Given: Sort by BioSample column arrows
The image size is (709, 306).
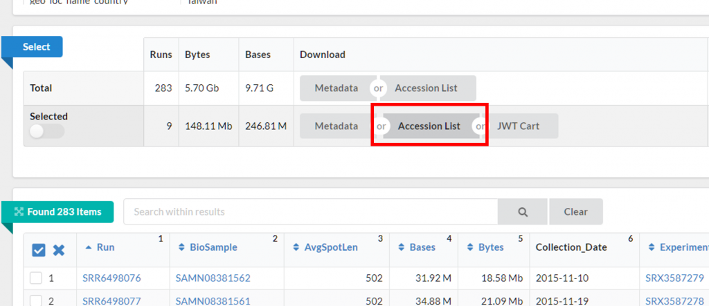Looking at the screenshot, I should pos(181,247).
